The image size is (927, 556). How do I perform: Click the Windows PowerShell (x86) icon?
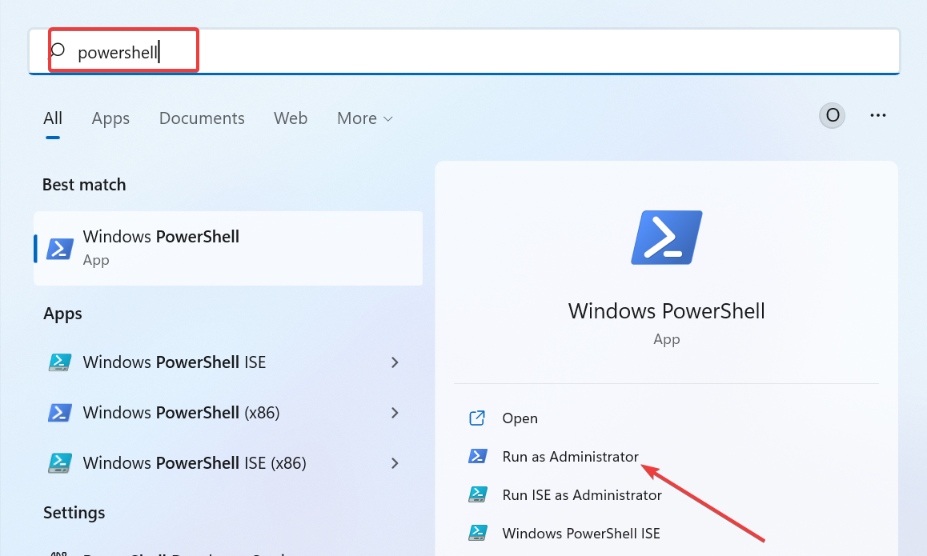tap(60, 413)
